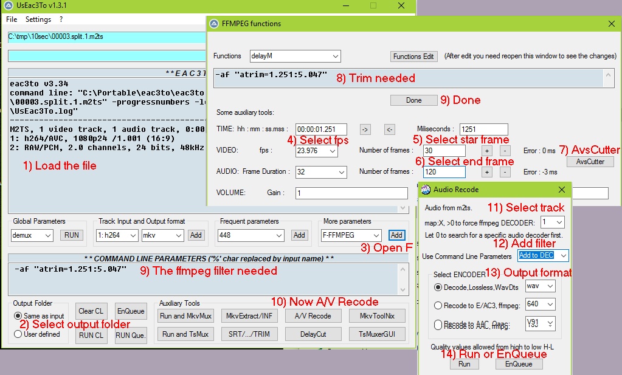Viewport: 622px width, 375px height.
Task: Open the Add to DEC dropdown
Action: coord(543,255)
